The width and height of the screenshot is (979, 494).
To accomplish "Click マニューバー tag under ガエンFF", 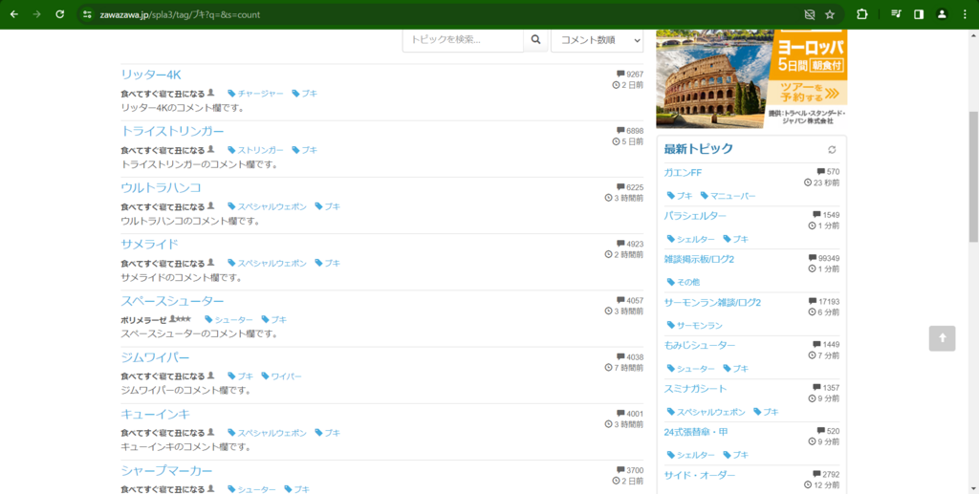I will (x=728, y=196).
